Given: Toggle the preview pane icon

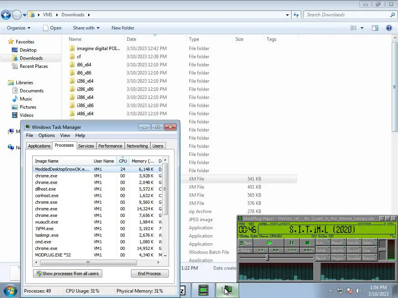Looking at the screenshot, I should 375,28.
